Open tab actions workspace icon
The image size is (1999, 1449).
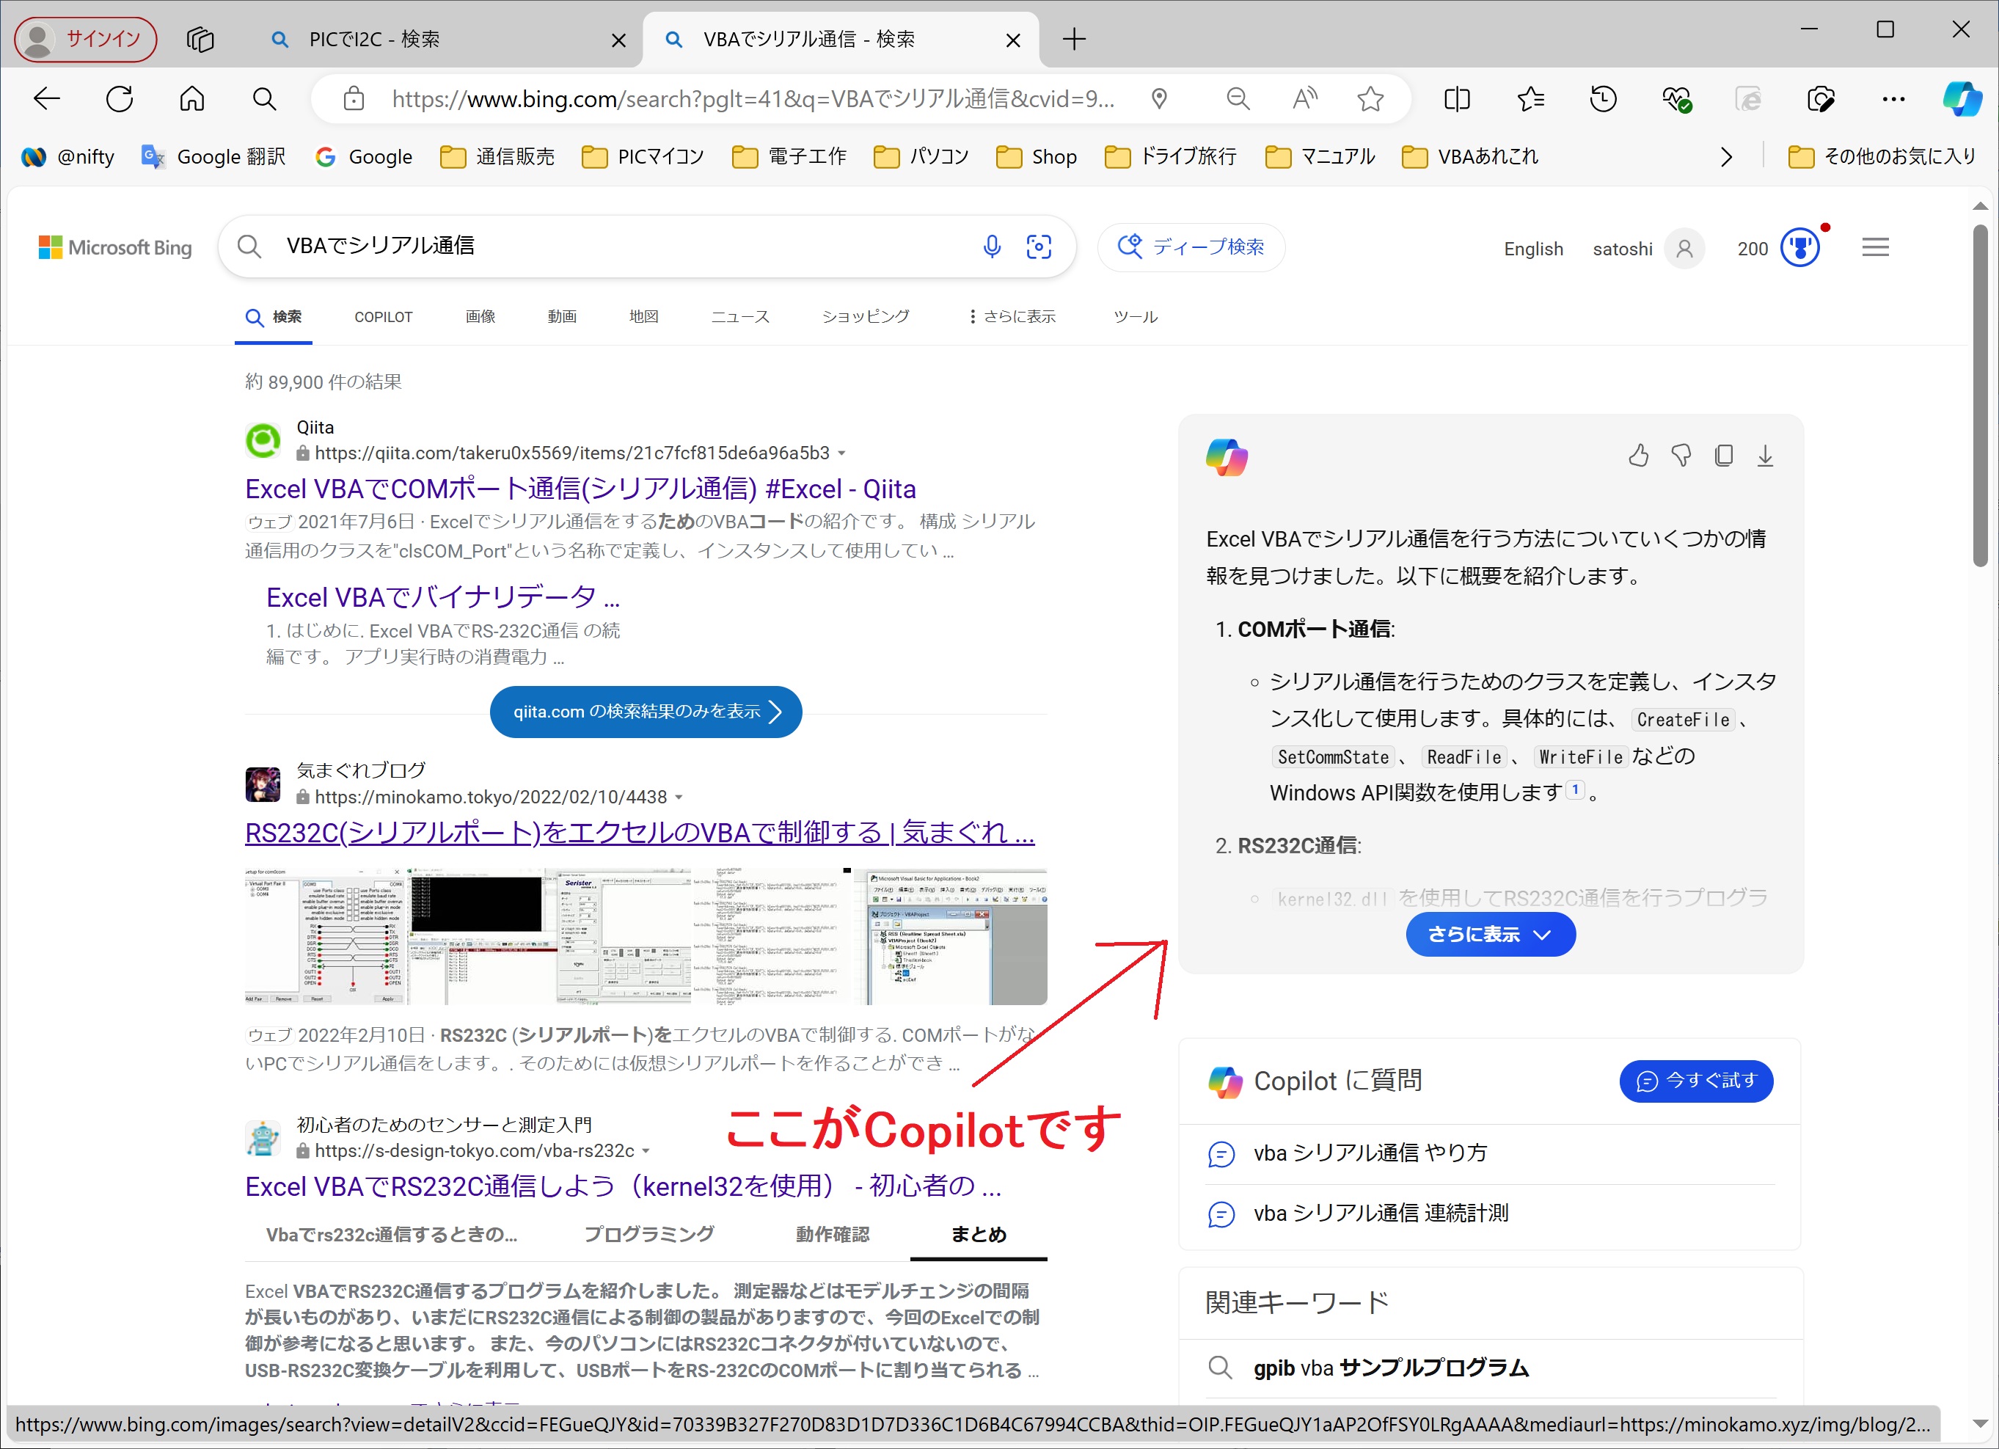200,39
